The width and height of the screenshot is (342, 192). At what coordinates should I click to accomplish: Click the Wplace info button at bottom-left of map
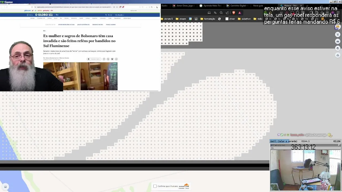(5, 187)
